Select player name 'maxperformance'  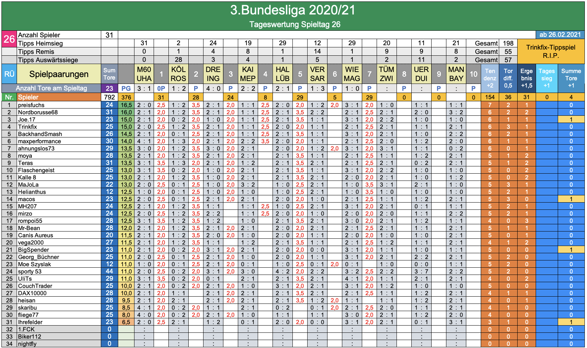[x=39, y=141]
